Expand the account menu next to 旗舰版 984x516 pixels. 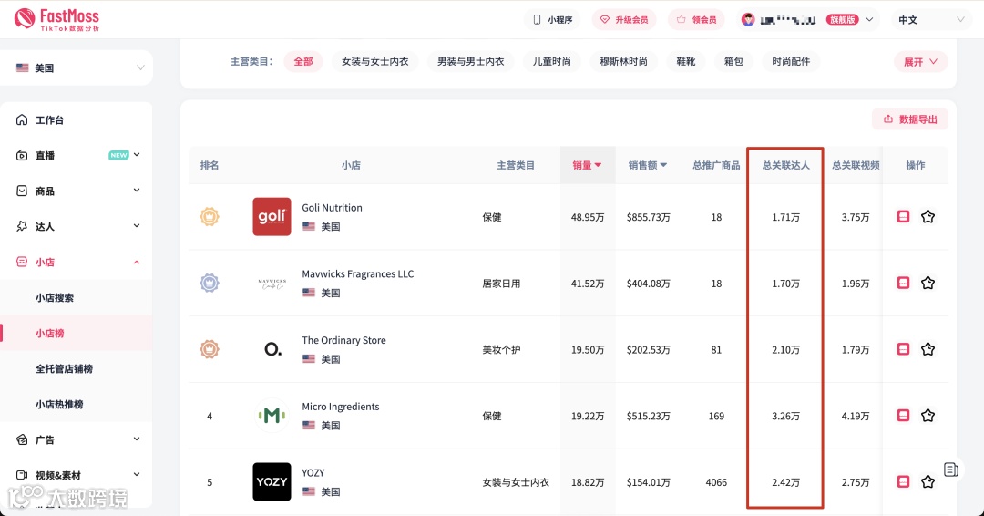870,19
